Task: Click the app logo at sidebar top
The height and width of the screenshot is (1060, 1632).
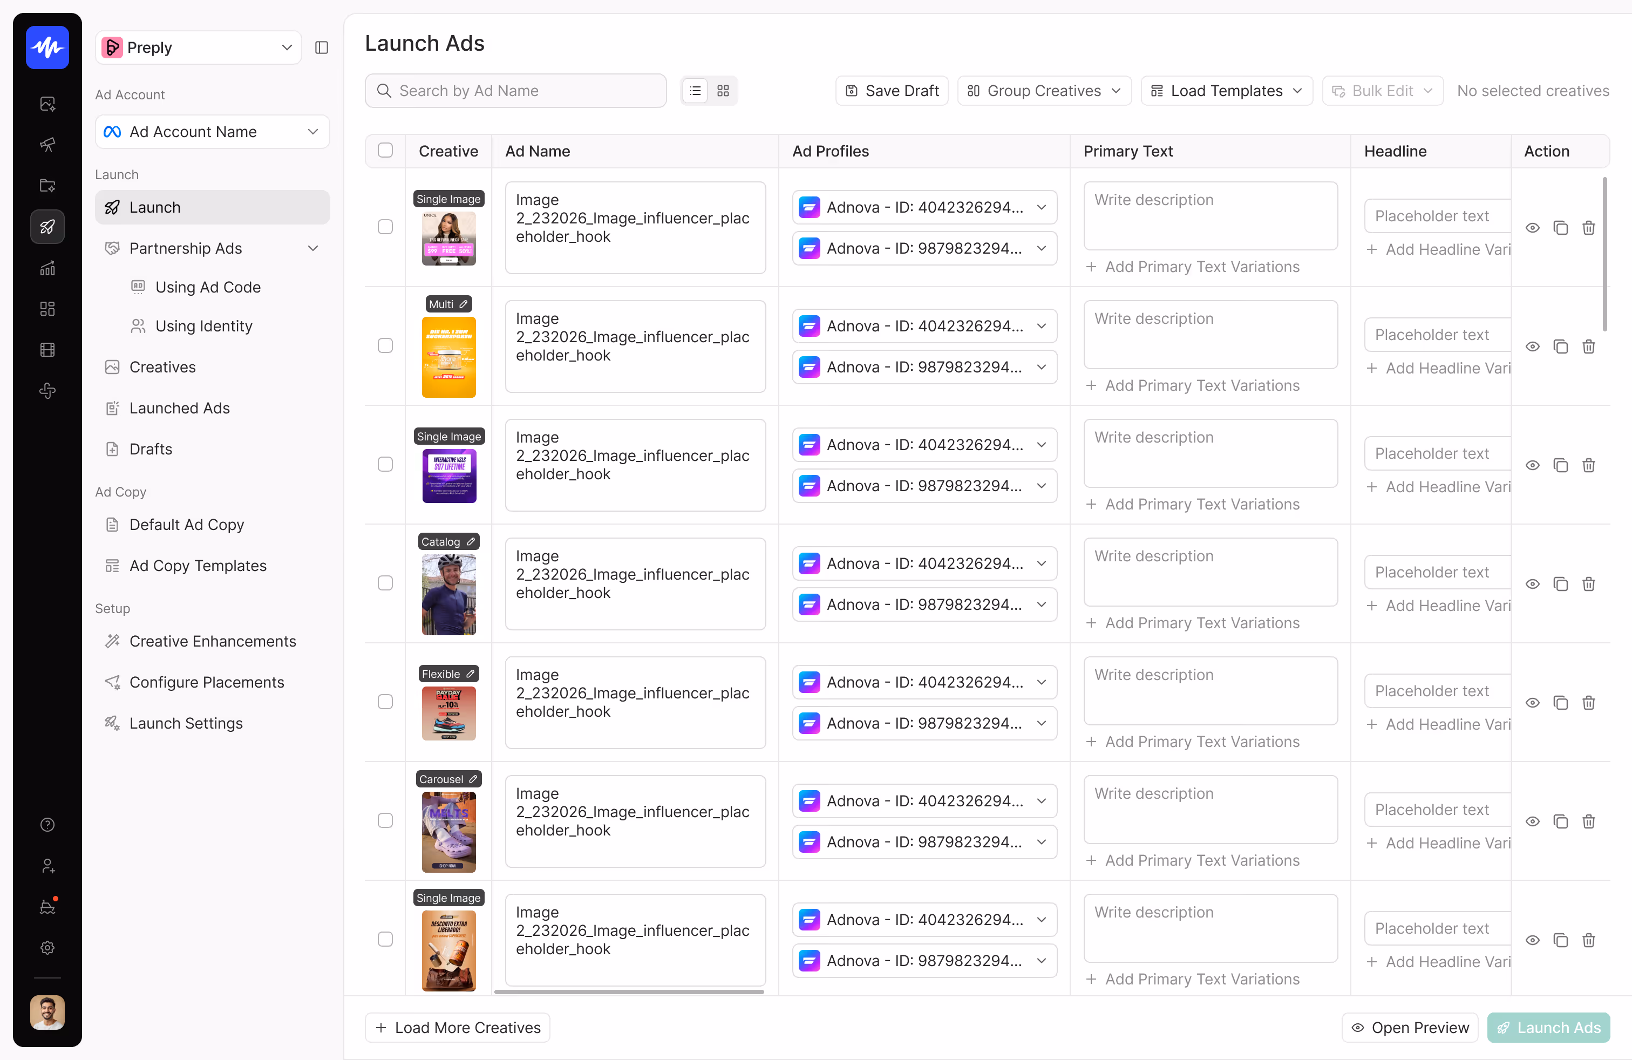Action: pyautogui.click(x=47, y=47)
